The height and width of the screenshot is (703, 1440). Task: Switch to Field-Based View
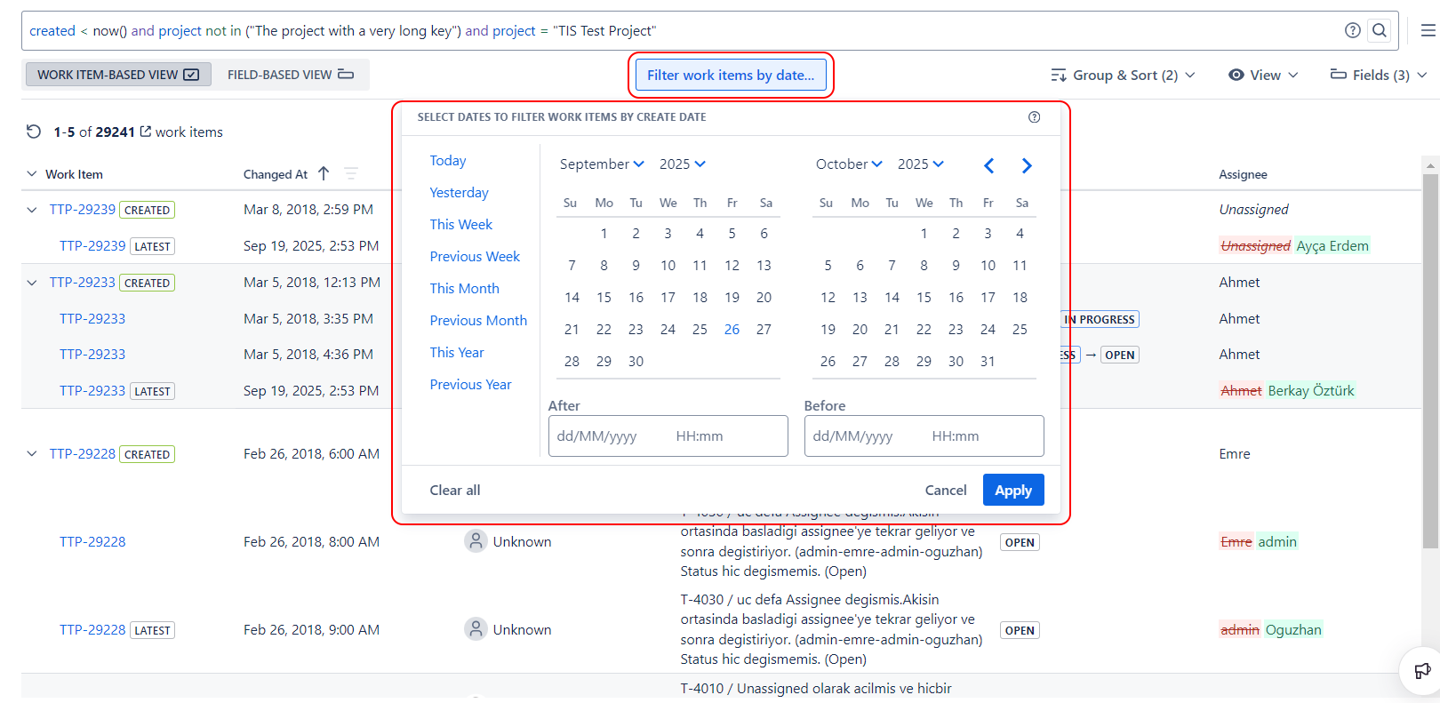(290, 75)
